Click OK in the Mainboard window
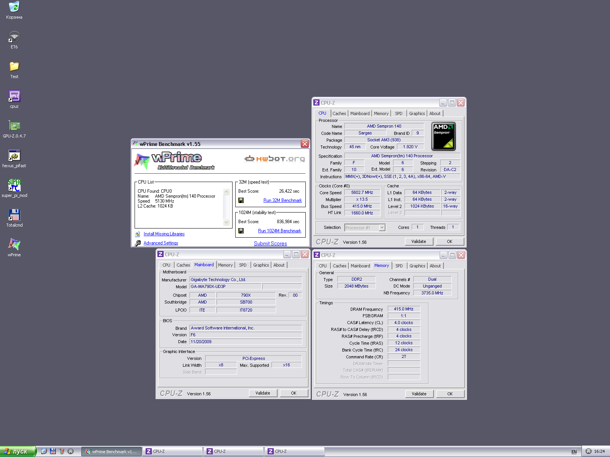 click(294, 393)
